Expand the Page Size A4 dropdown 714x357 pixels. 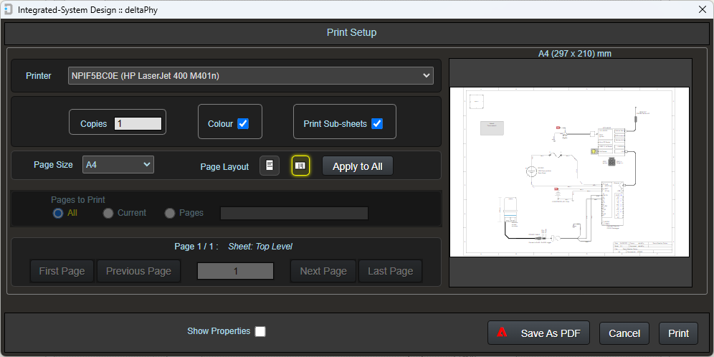click(118, 165)
